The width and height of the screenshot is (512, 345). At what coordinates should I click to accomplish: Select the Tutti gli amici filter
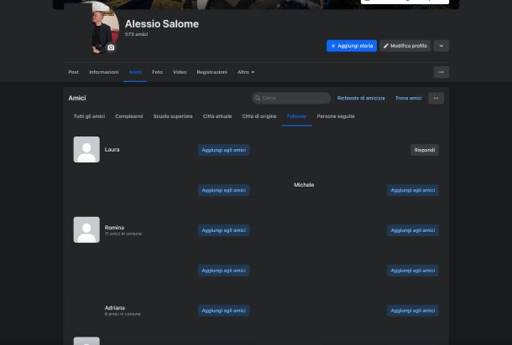[x=89, y=116]
